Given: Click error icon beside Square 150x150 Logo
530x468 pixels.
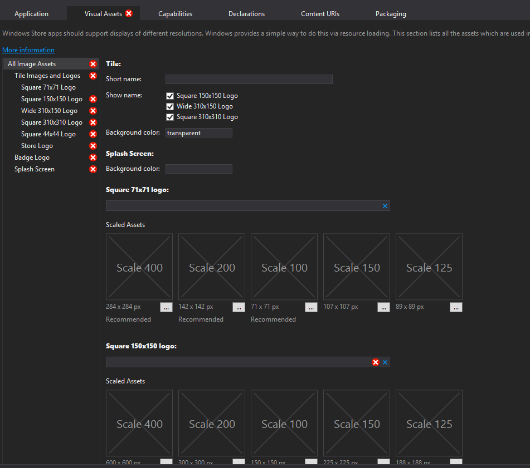Looking at the screenshot, I should (x=93, y=99).
